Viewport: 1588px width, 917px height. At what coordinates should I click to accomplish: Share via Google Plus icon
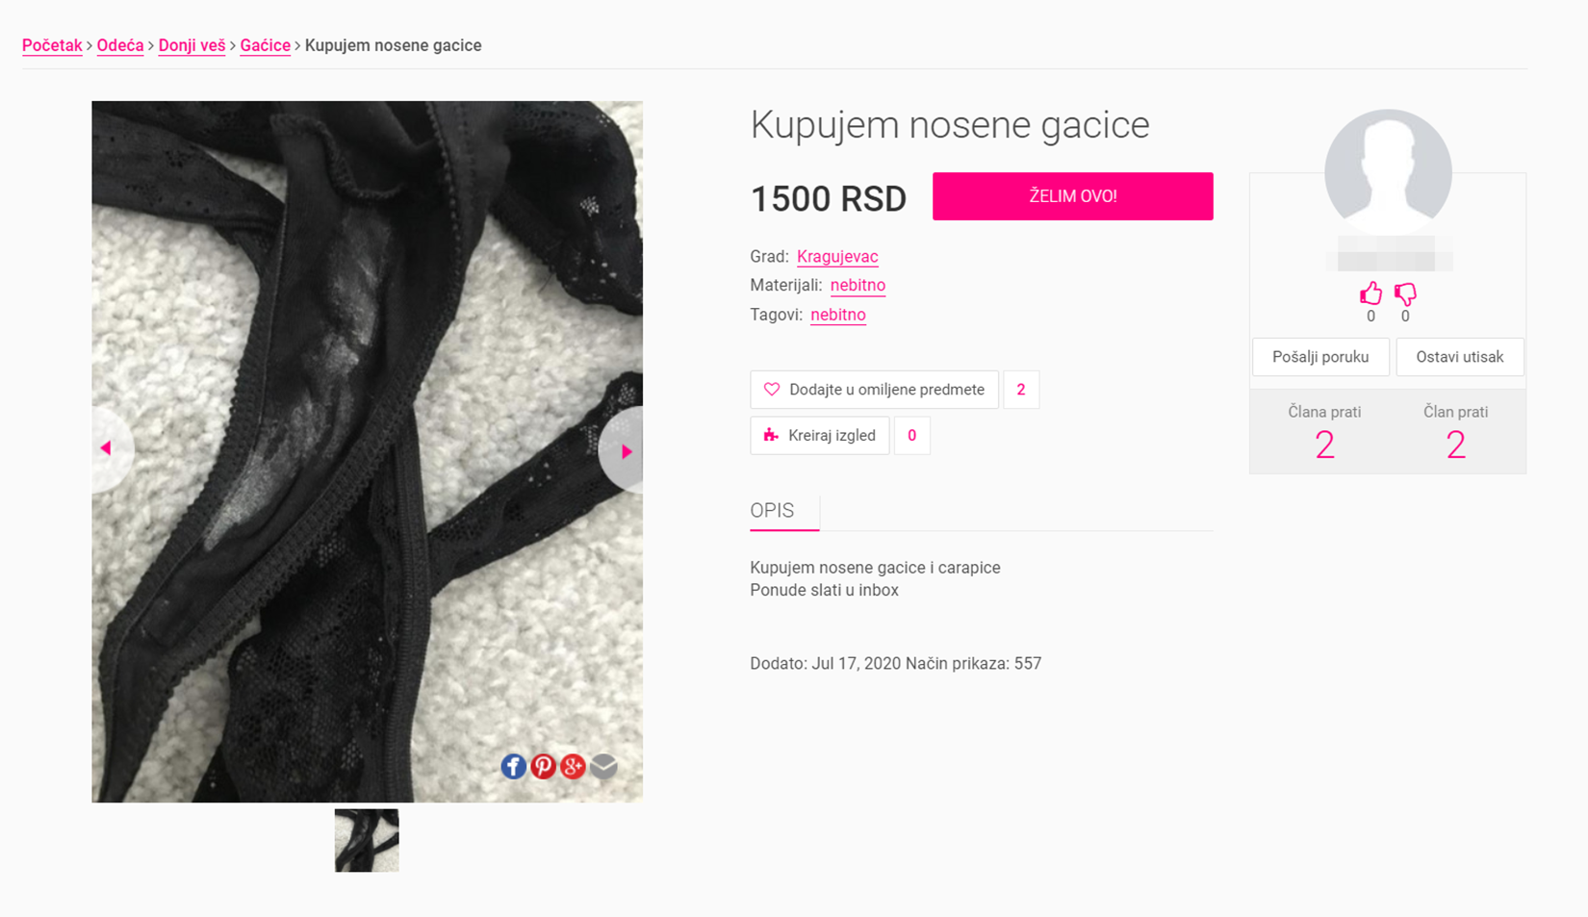(x=573, y=766)
